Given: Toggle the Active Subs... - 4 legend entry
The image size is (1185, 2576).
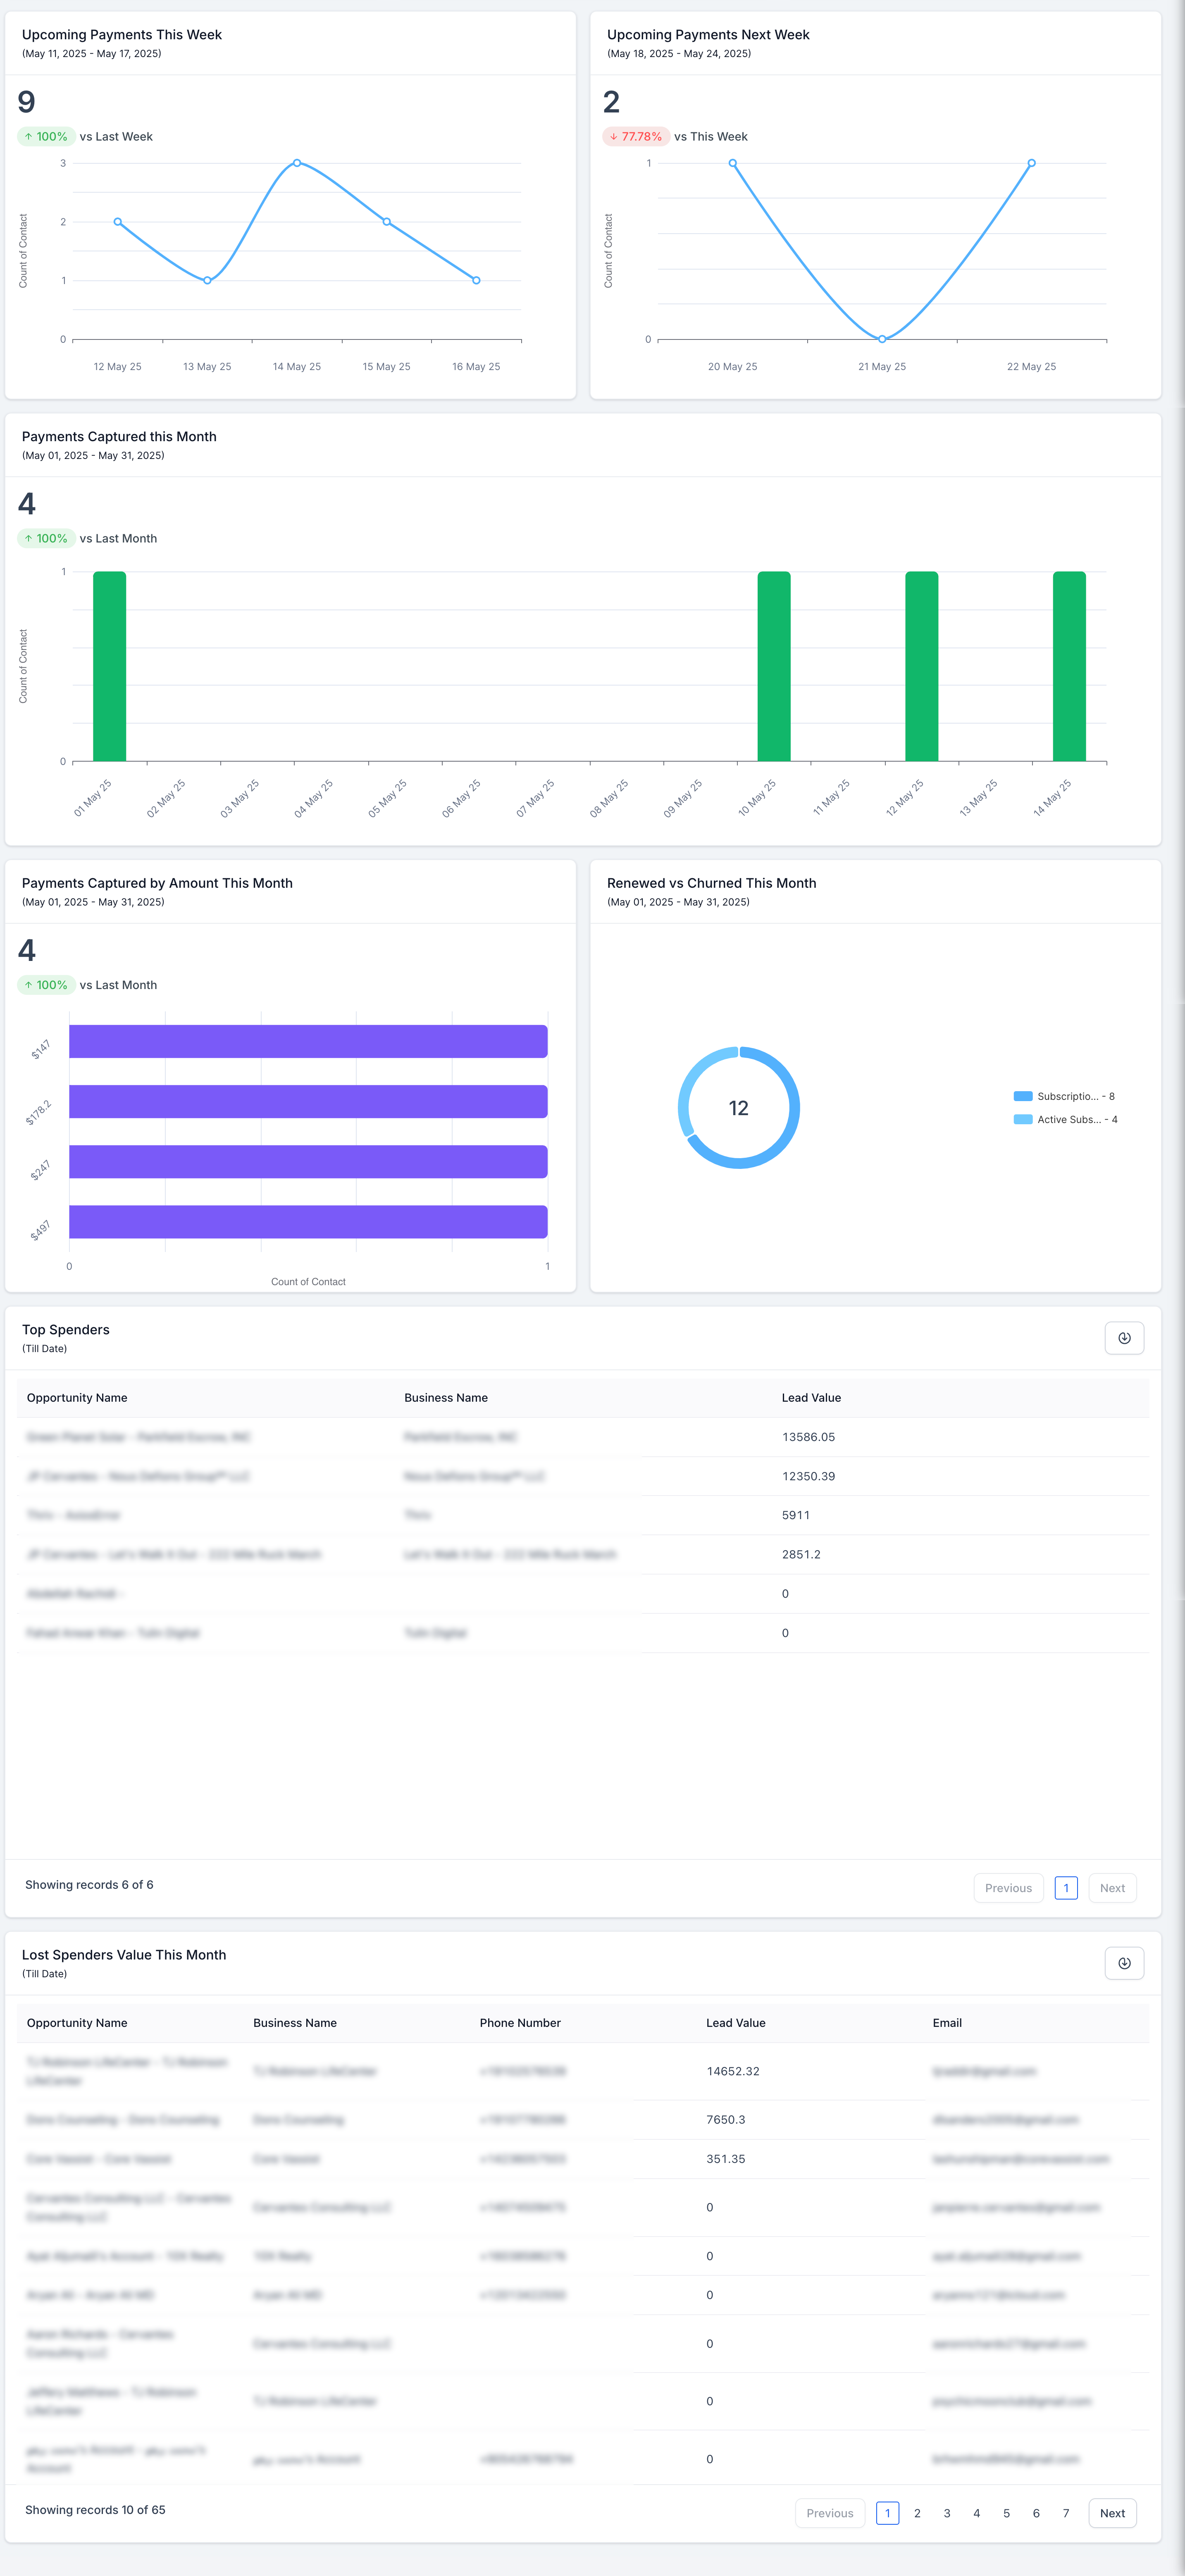Looking at the screenshot, I should [x=1066, y=1119].
